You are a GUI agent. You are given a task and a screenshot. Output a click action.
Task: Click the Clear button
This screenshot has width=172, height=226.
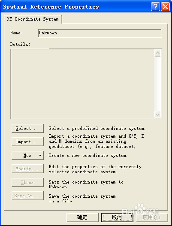point(27,182)
